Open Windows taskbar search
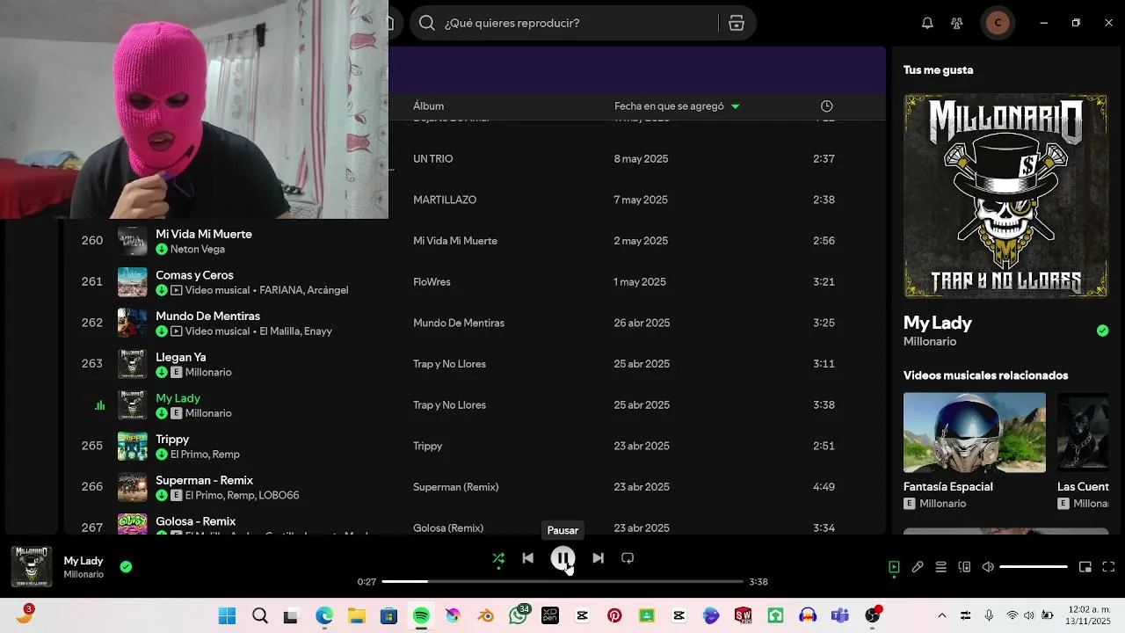Image resolution: width=1125 pixels, height=633 pixels. click(260, 615)
